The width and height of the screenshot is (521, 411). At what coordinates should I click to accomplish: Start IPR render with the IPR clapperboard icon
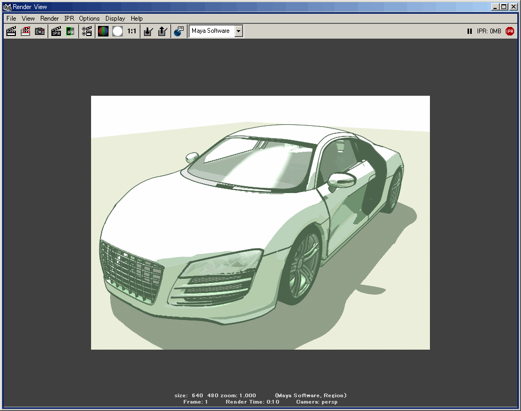tap(56, 31)
